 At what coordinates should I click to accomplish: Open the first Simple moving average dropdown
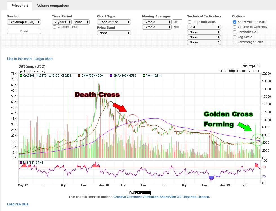pyautogui.click(x=157, y=22)
